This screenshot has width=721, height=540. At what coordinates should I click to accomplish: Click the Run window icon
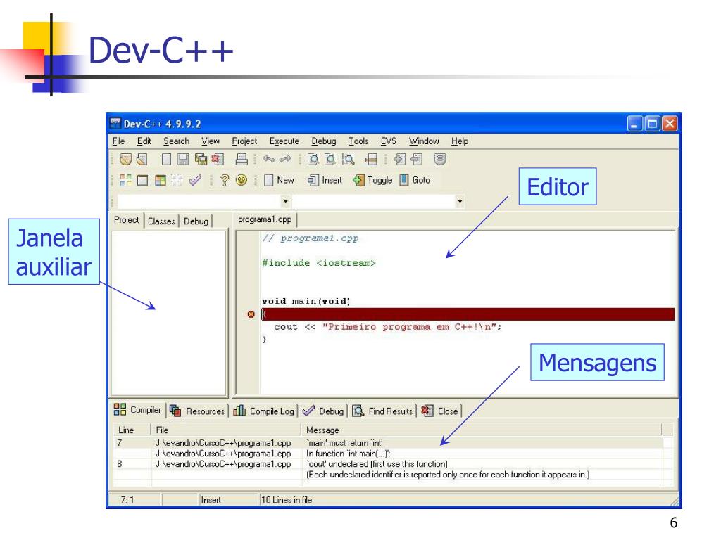[x=142, y=180]
